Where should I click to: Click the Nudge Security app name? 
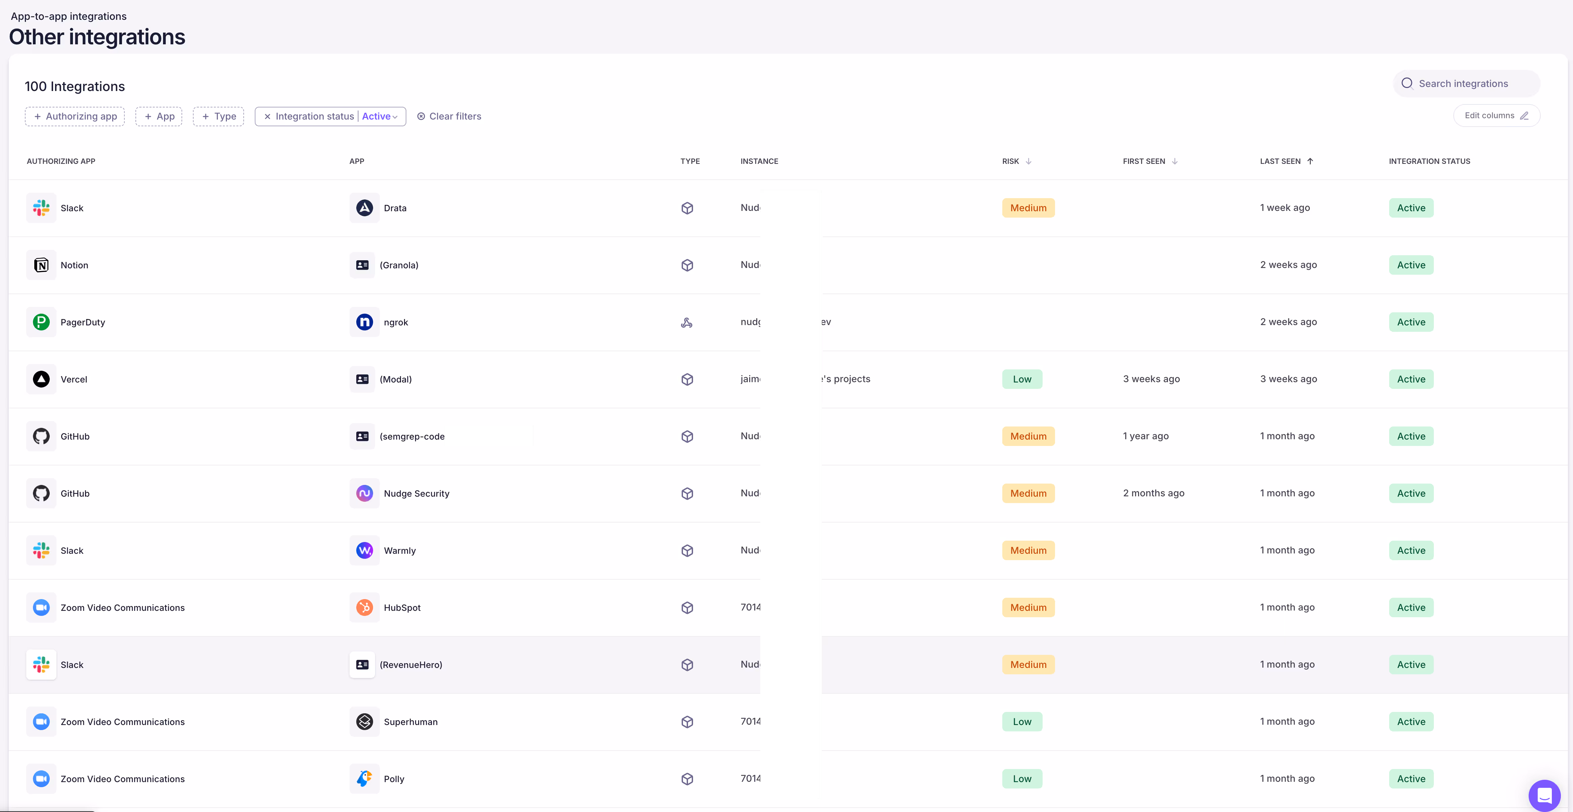416,494
